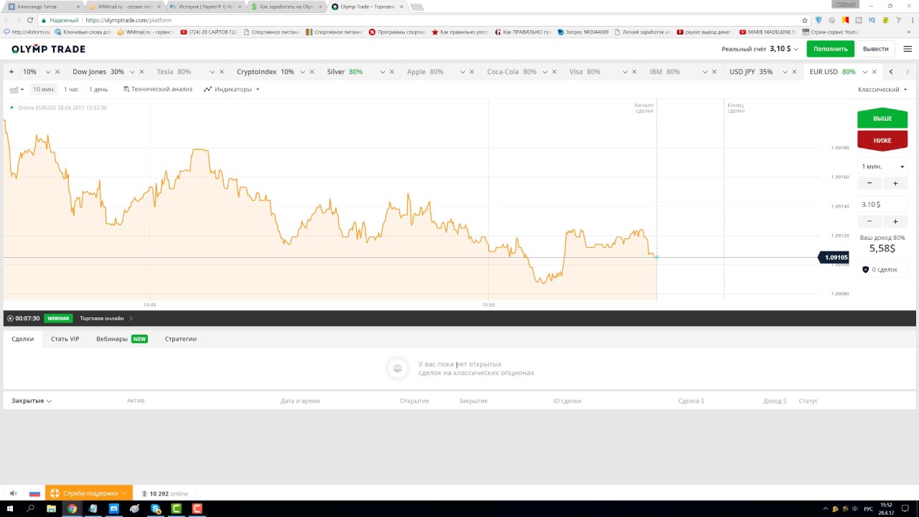Open the Стратегии tab
Image resolution: width=919 pixels, height=517 pixels.
tap(180, 339)
